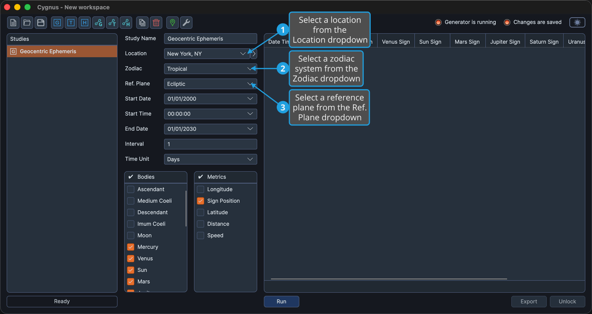Enable the Moon body checkbox
Screen dimensions: 592x314
(131, 235)
